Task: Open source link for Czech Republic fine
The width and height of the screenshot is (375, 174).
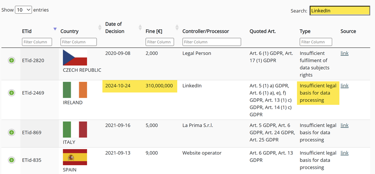Action: [x=344, y=53]
